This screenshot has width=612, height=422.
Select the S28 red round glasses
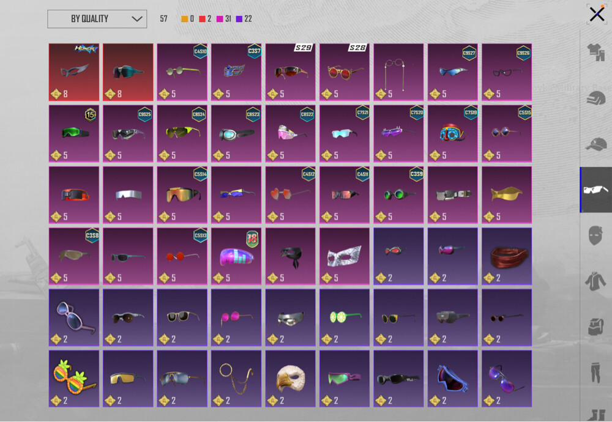(x=345, y=72)
